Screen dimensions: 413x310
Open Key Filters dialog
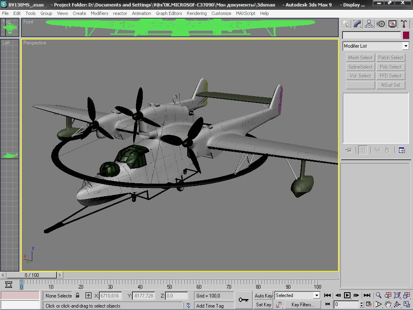coord(303,305)
